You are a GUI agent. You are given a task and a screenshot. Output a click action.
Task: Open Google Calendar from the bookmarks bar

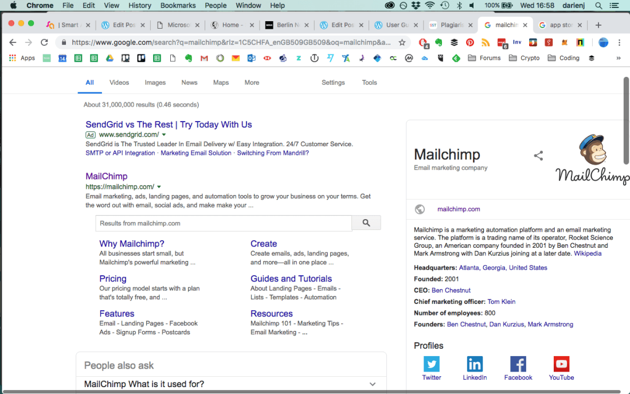click(62, 58)
